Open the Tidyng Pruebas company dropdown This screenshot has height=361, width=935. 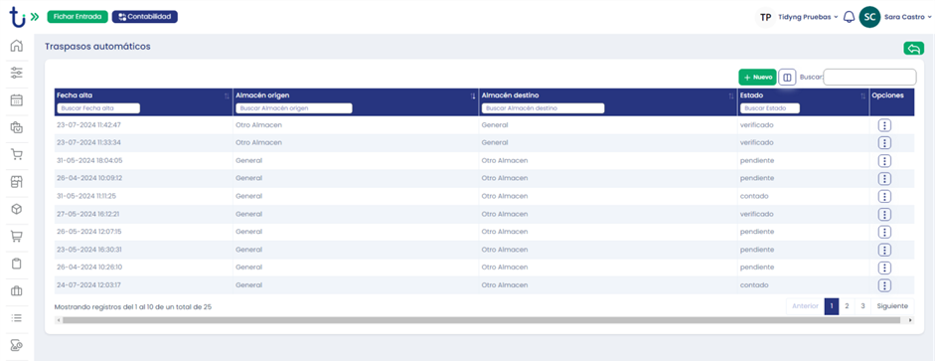[x=808, y=17]
